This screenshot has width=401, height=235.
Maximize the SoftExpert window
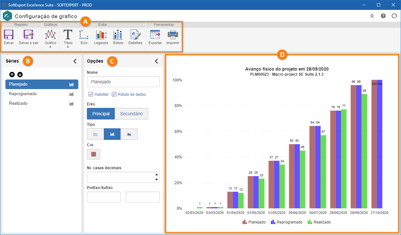pos(379,5)
